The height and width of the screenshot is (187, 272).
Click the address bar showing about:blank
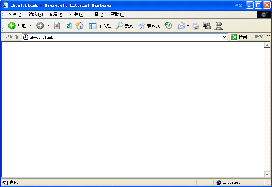[125, 37]
